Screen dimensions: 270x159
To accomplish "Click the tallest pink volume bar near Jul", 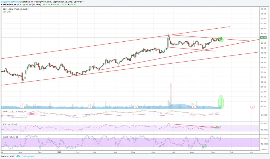I will pos(171,96).
